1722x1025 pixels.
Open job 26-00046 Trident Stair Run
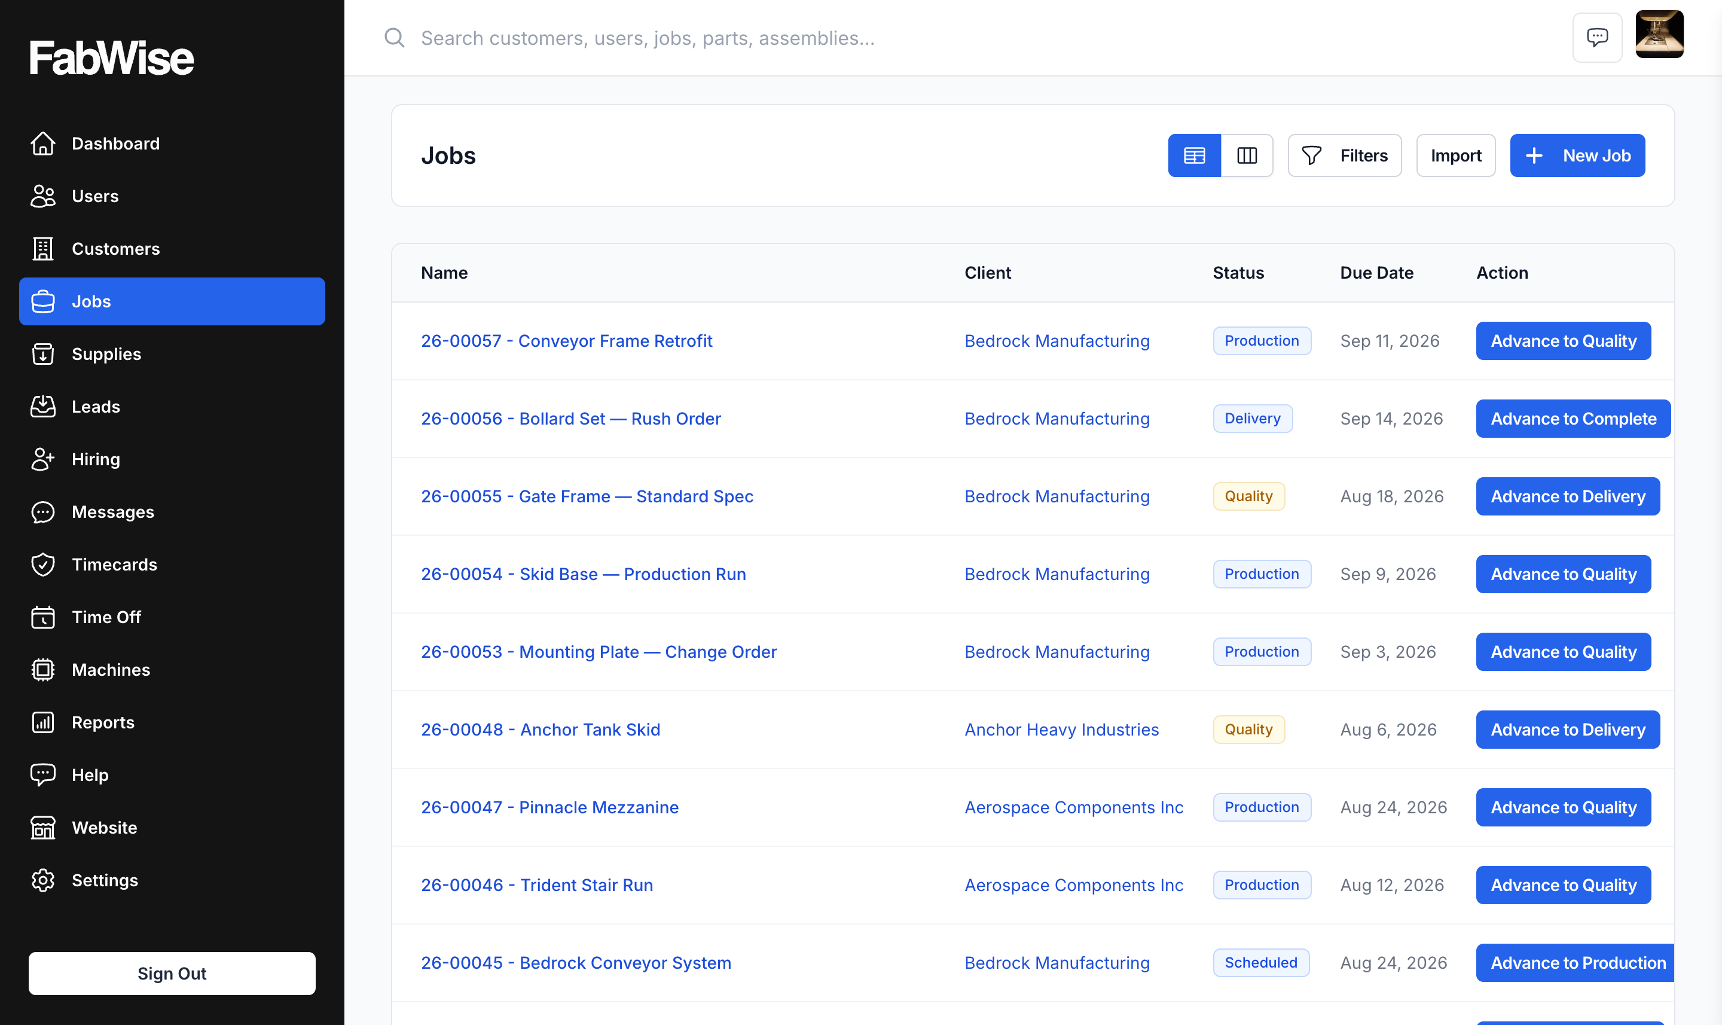[x=536, y=885]
